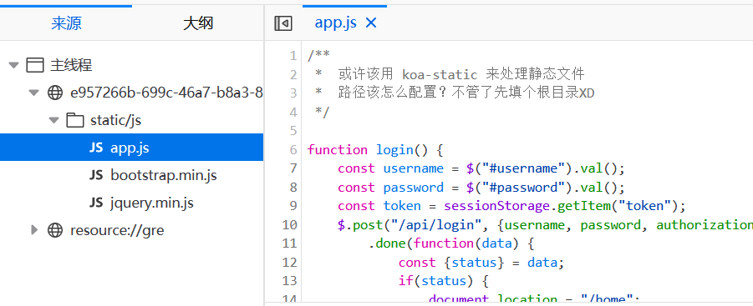Select the e957266b-699c-46a7 host entry
The width and height of the screenshot is (753, 306).
[x=166, y=93]
